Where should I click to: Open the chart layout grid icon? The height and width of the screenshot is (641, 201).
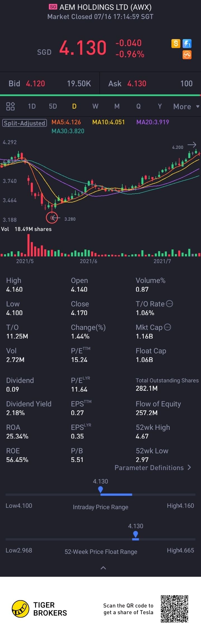[x=10, y=106]
